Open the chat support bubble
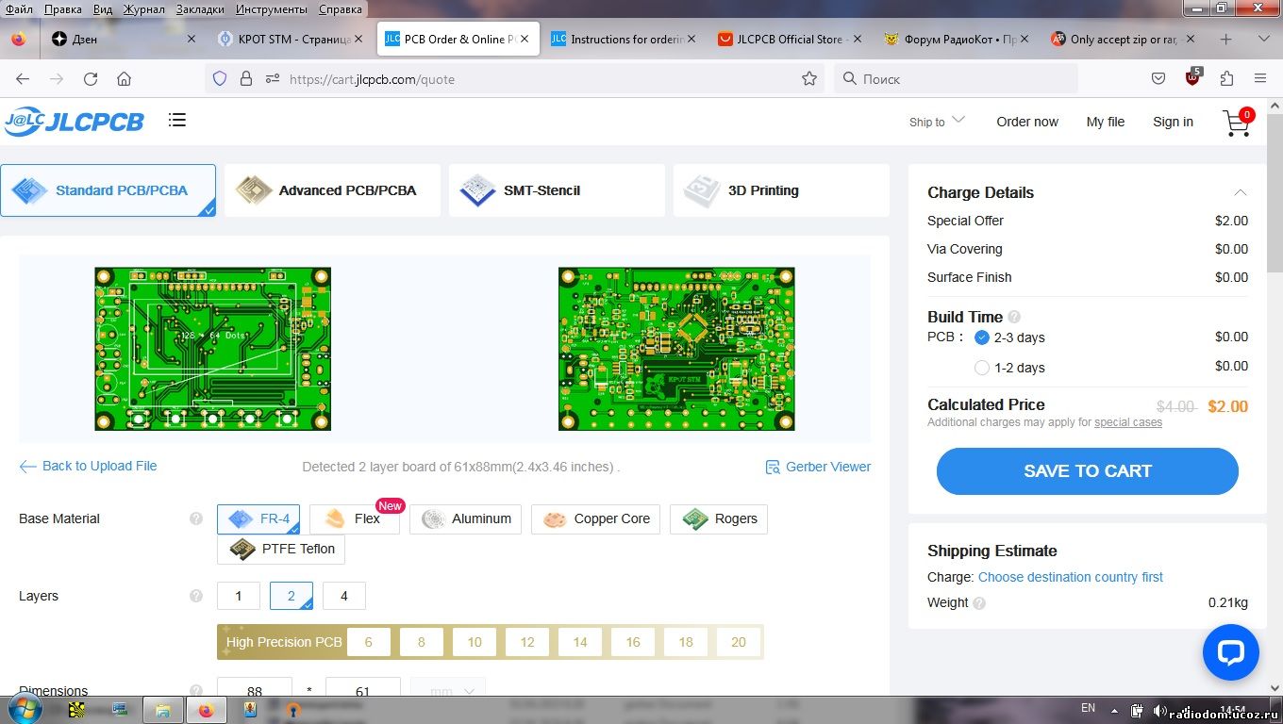Image resolution: width=1283 pixels, height=724 pixels. tap(1230, 652)
